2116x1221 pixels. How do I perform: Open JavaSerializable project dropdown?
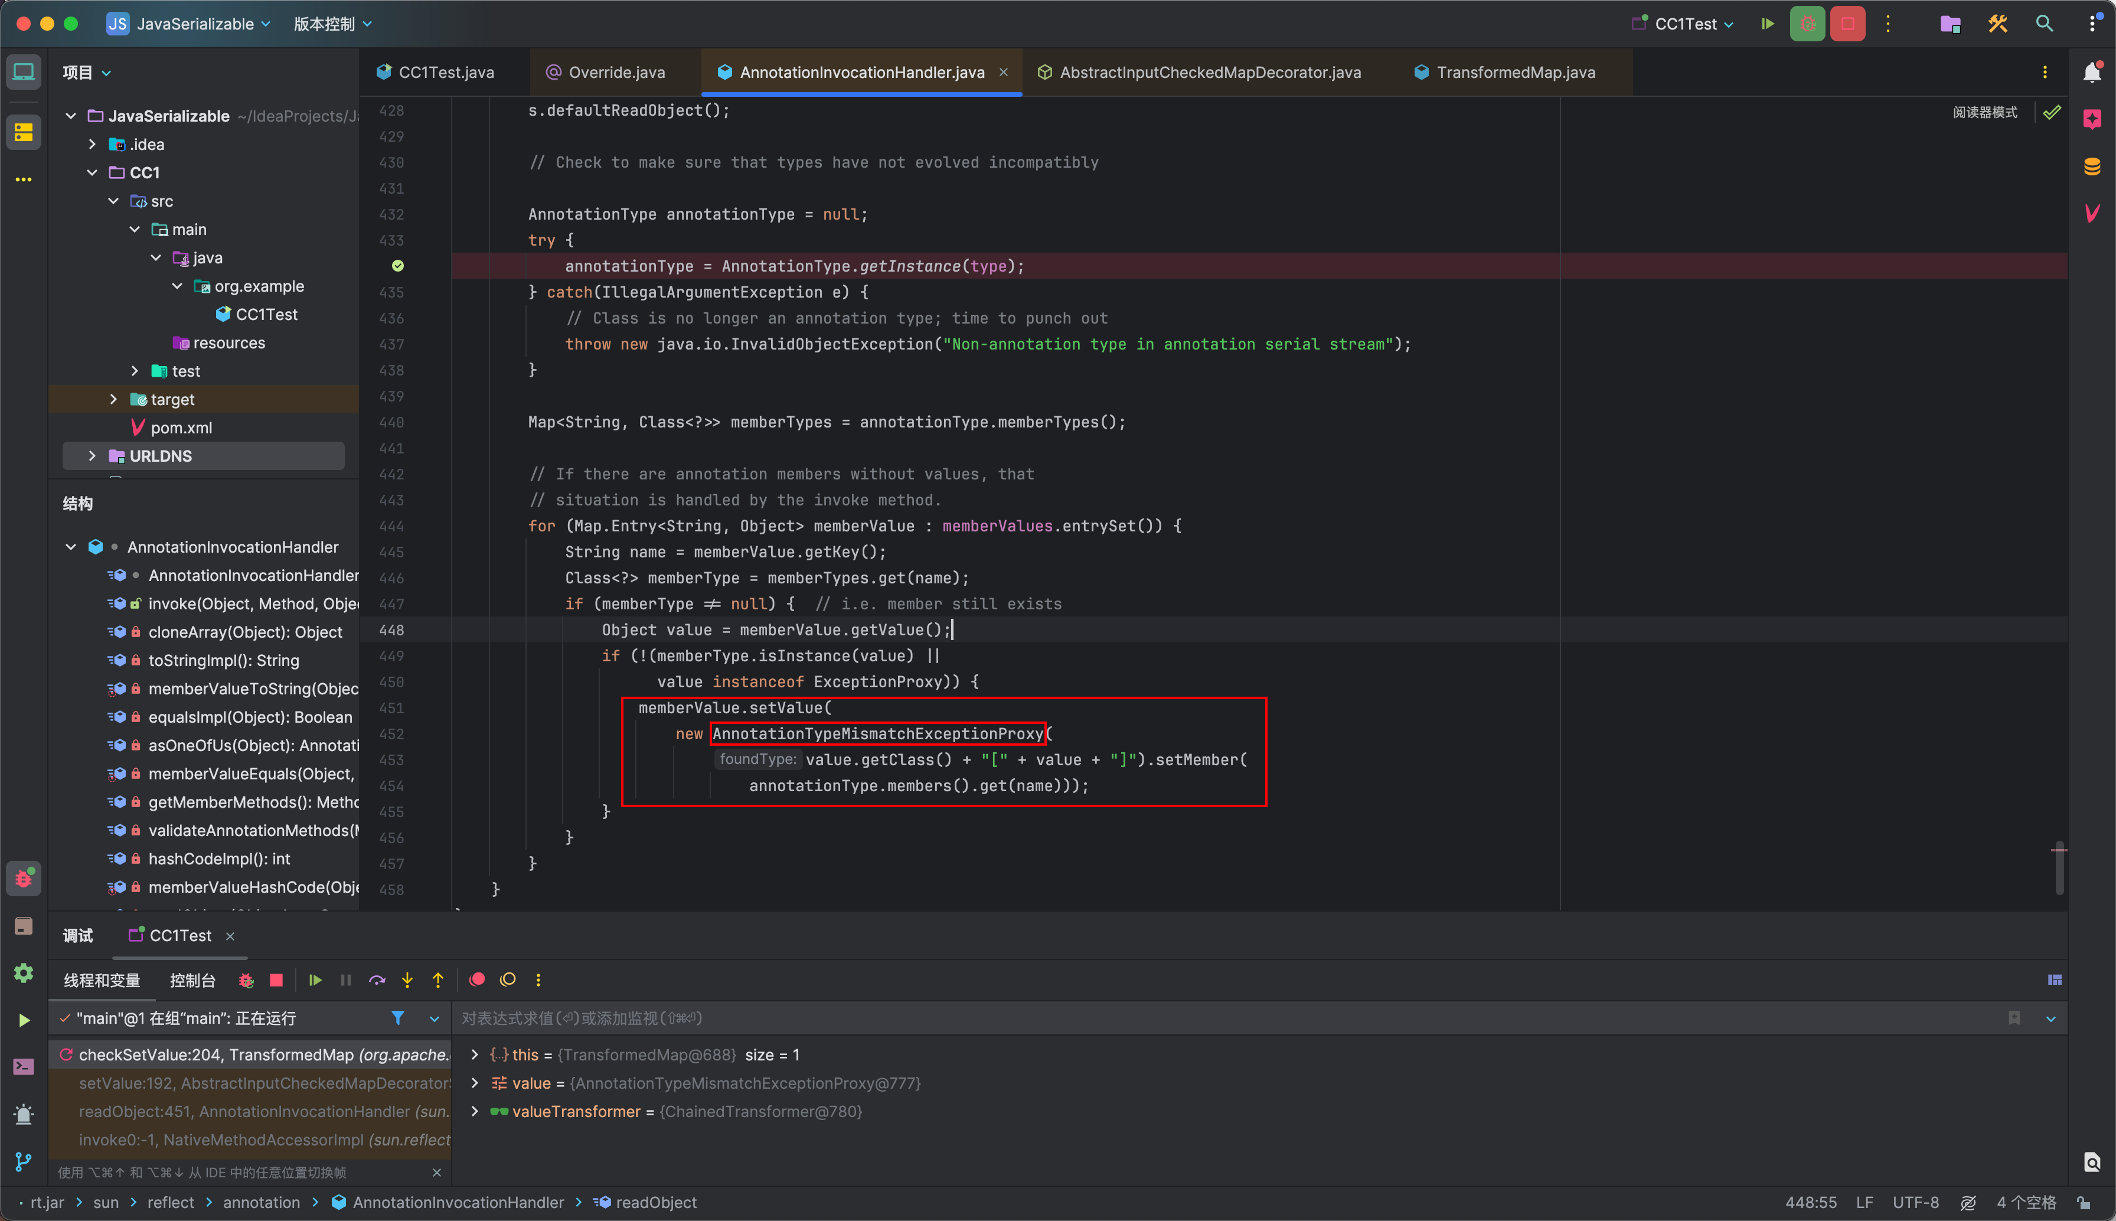point(188,24)
